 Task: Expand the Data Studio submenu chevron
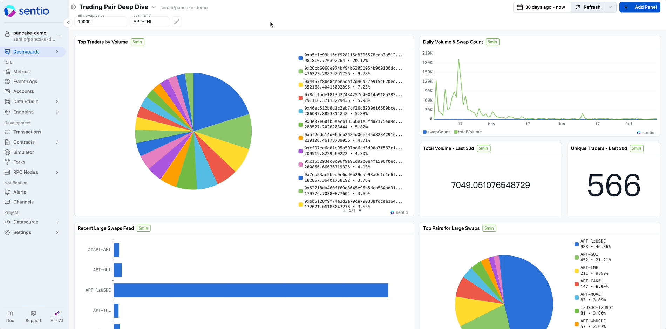point(57,101)
